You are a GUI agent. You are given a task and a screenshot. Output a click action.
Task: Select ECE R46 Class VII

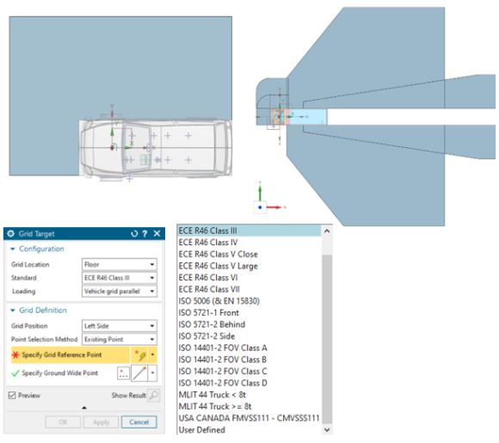(x=249, y=289)
